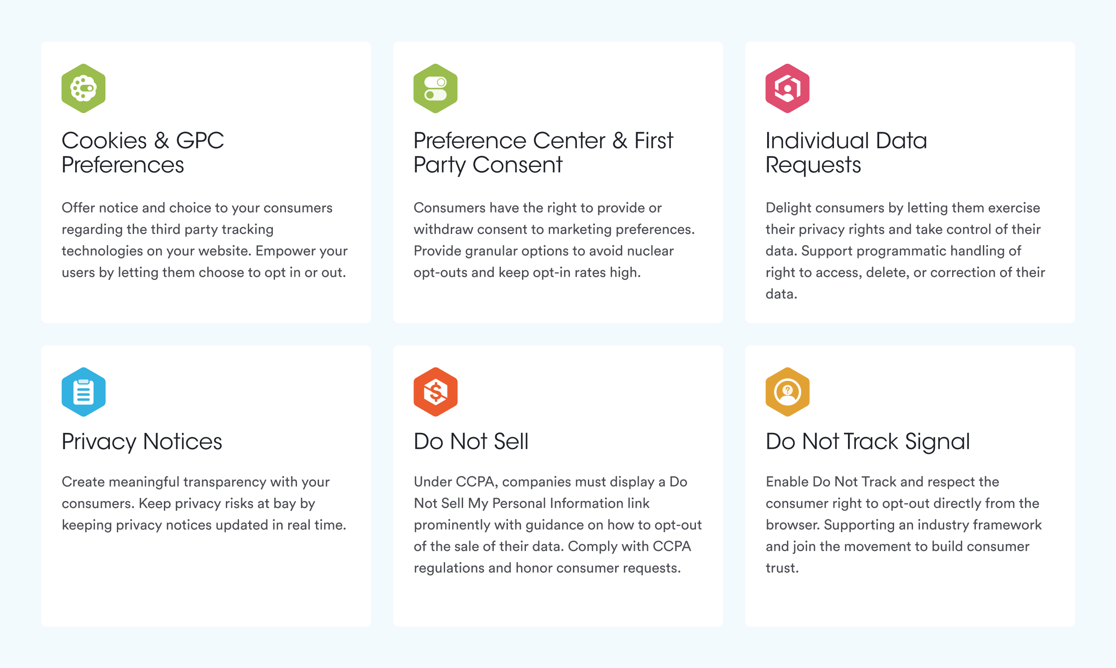Click the green cookie icon

coord(83,88)
